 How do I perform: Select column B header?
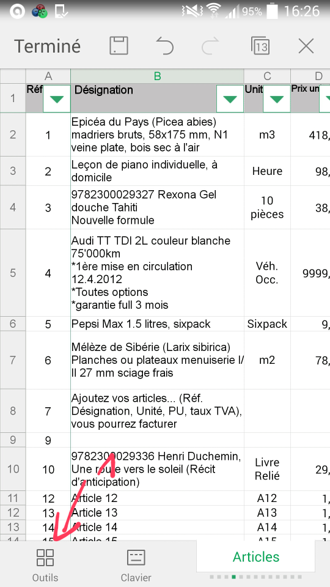tap(157, 76)
